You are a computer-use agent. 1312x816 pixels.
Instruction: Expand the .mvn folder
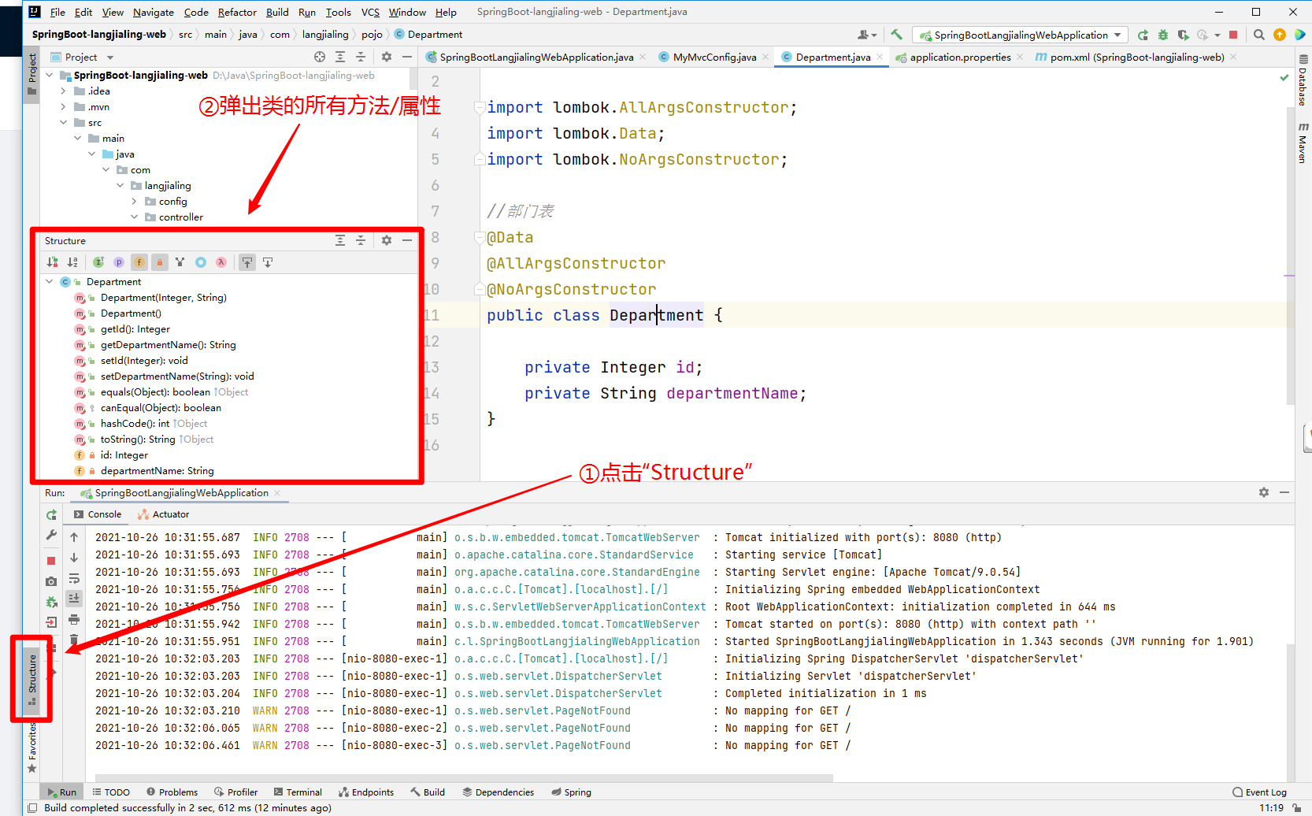(64, 106)
